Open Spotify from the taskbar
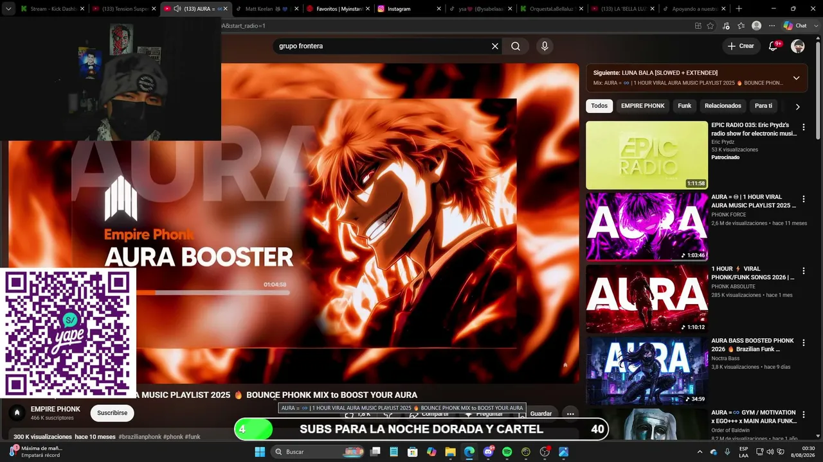823x462 pixels. (x=507, y=452)
